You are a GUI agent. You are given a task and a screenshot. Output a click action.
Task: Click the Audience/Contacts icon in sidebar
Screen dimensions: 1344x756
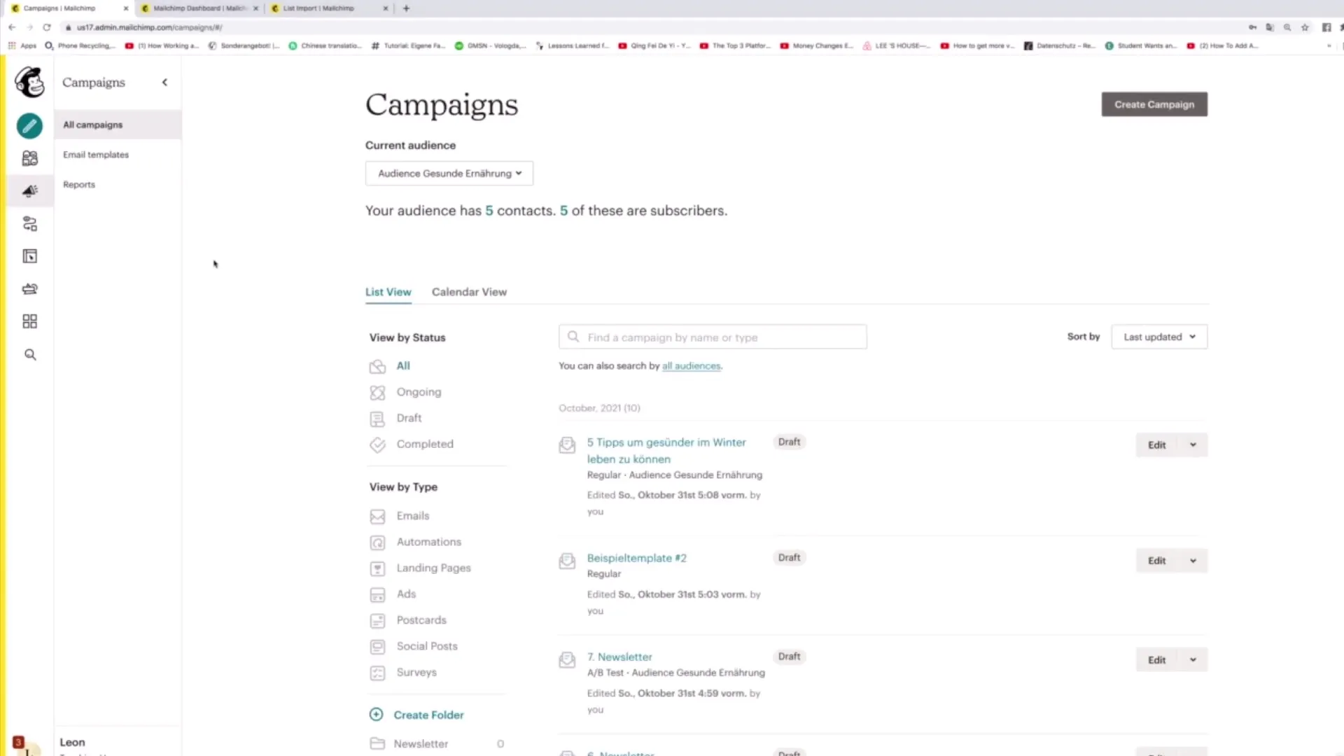[x=29, y=157]
